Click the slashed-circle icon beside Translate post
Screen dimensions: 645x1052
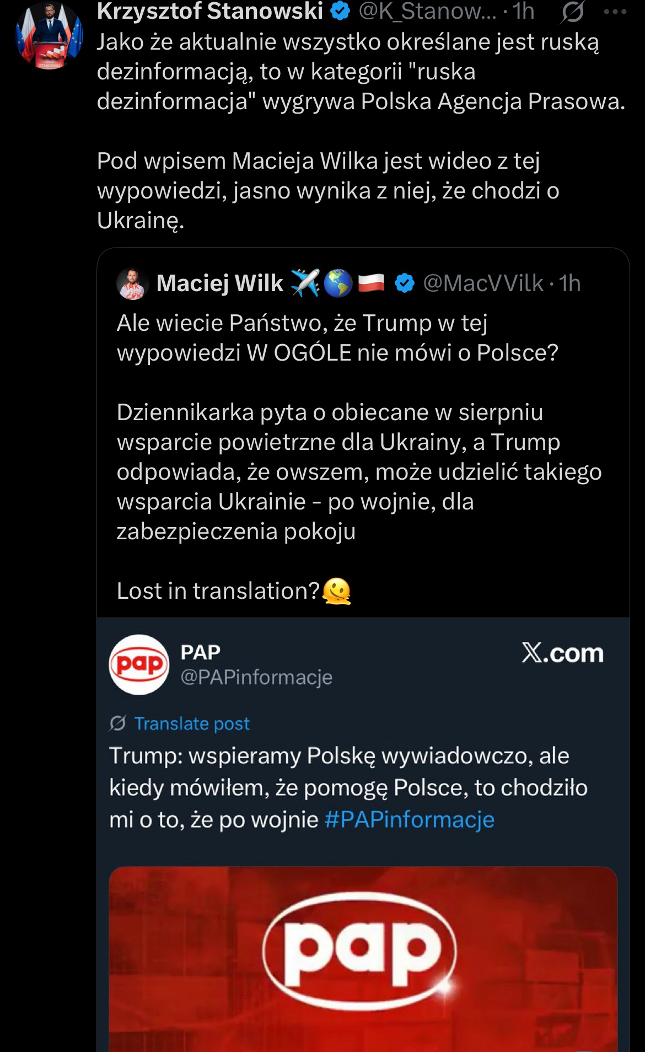118,723
